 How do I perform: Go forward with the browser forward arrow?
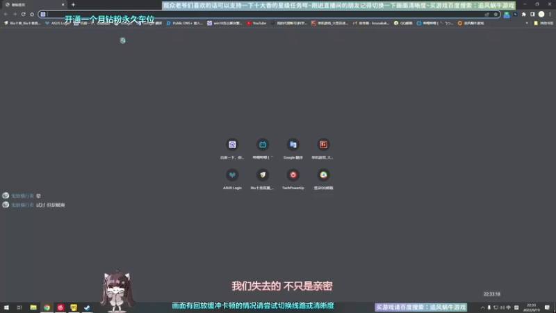click(15, 14)
